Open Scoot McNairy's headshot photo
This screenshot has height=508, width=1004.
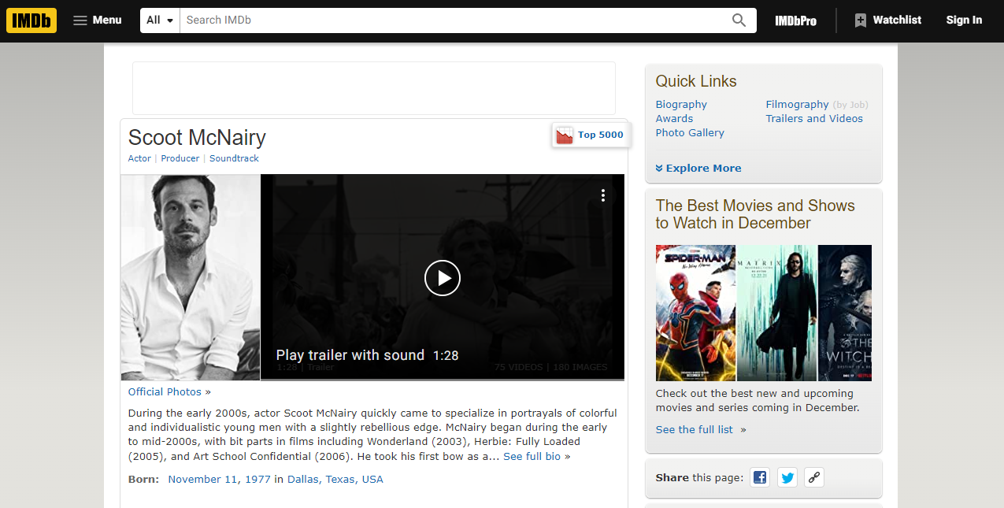point(191,277)
